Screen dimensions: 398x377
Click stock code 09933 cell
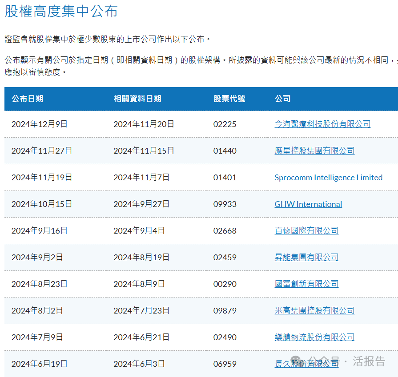click(x=225, y=204)
